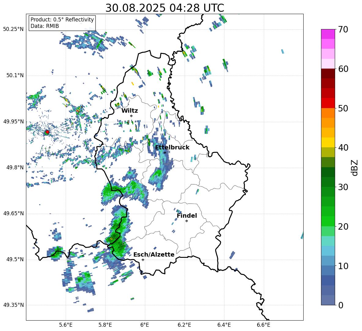Pick the yellow colorbar segment above 40
The image size is (362, 331).
click(x=328, y=142)
